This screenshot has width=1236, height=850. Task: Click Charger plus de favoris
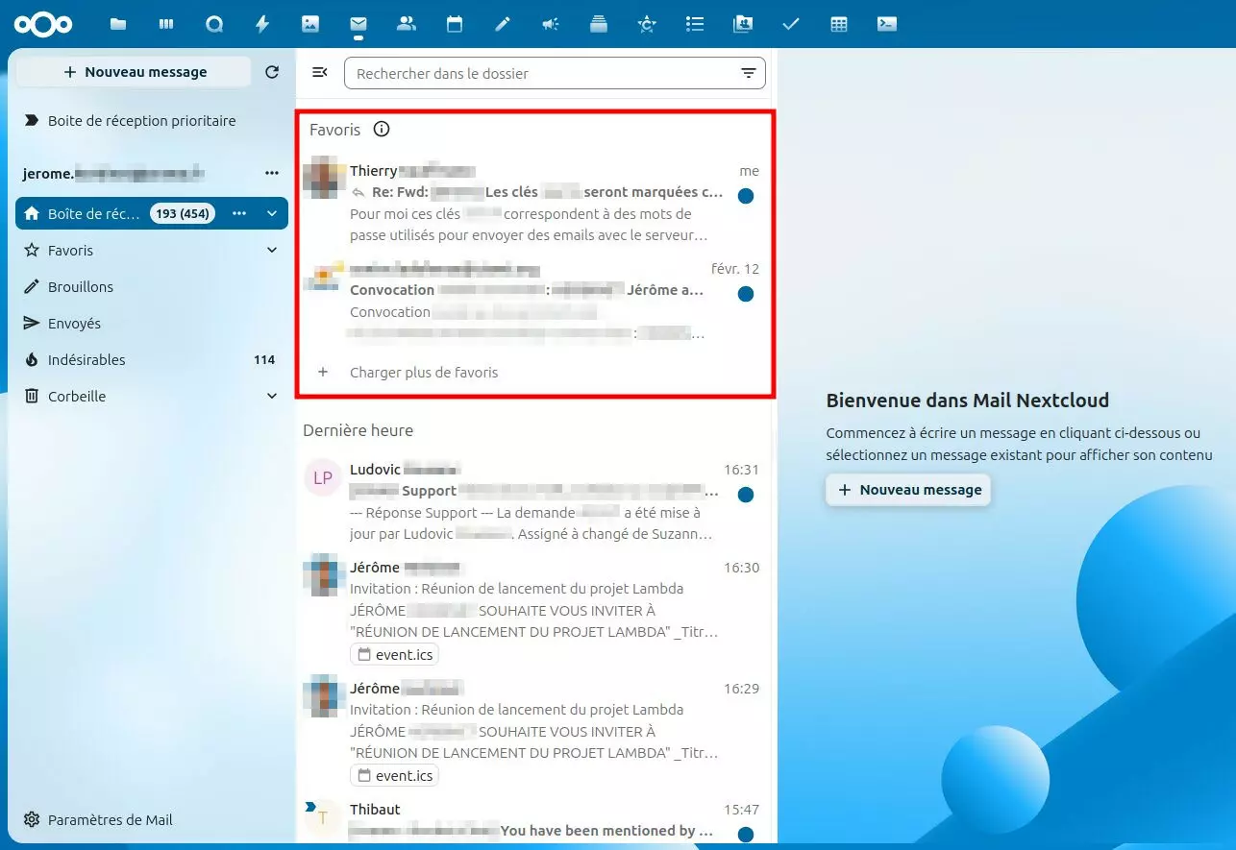(423, 373)
